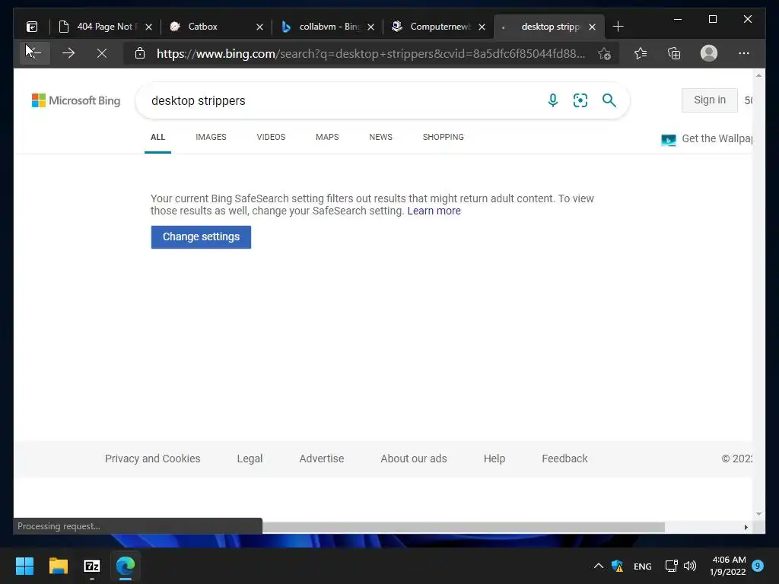Close the Computernewb tab

tap(482, 27)
